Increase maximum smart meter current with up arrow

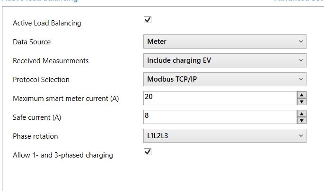(x=302, y=95)
